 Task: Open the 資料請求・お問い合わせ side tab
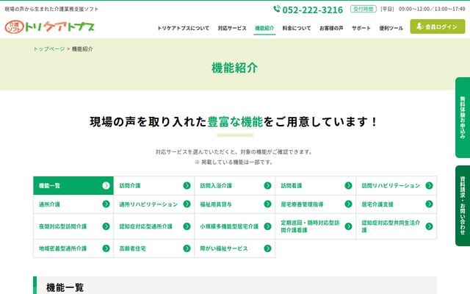(463, 206)
